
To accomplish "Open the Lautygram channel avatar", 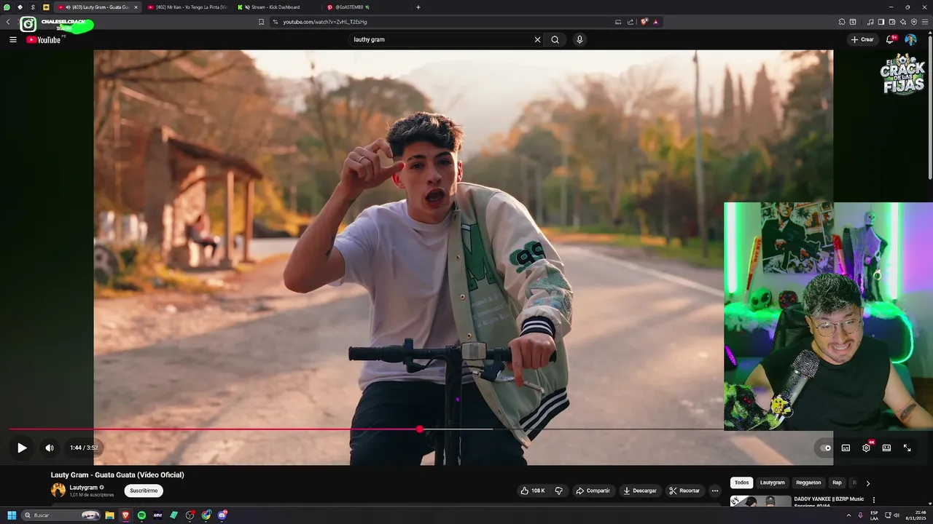I will point(58,491).
